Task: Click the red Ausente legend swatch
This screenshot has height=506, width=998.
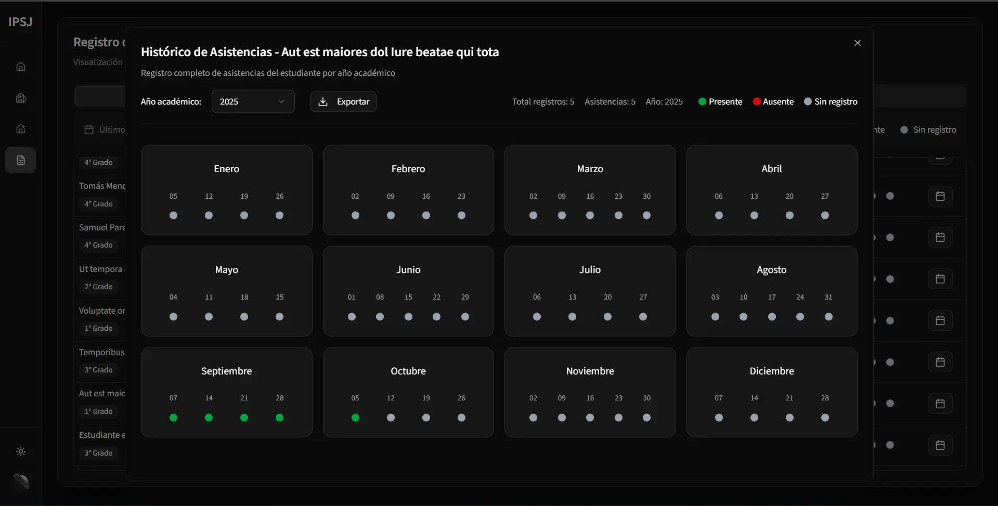Action: point(757,101)
